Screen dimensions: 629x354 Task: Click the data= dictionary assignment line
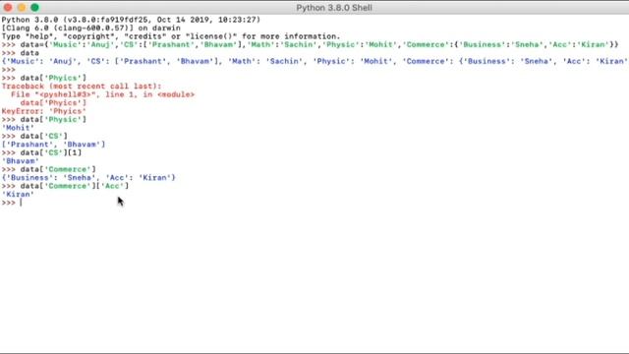click(x=311, y=44)
